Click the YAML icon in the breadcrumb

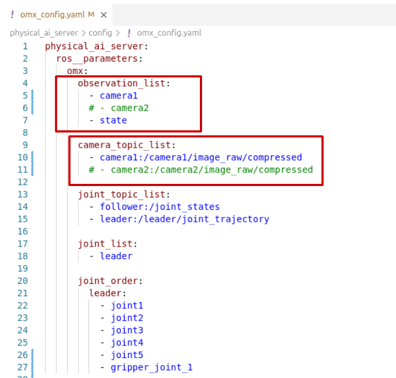tap(129, 33)
